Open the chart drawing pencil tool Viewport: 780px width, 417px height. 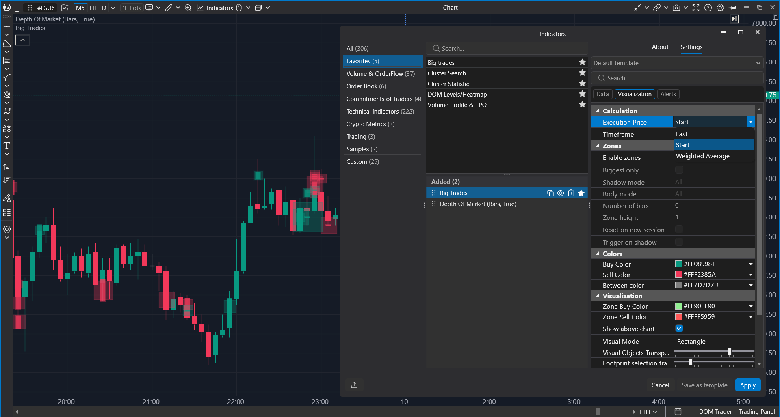(x=169, y=8)
